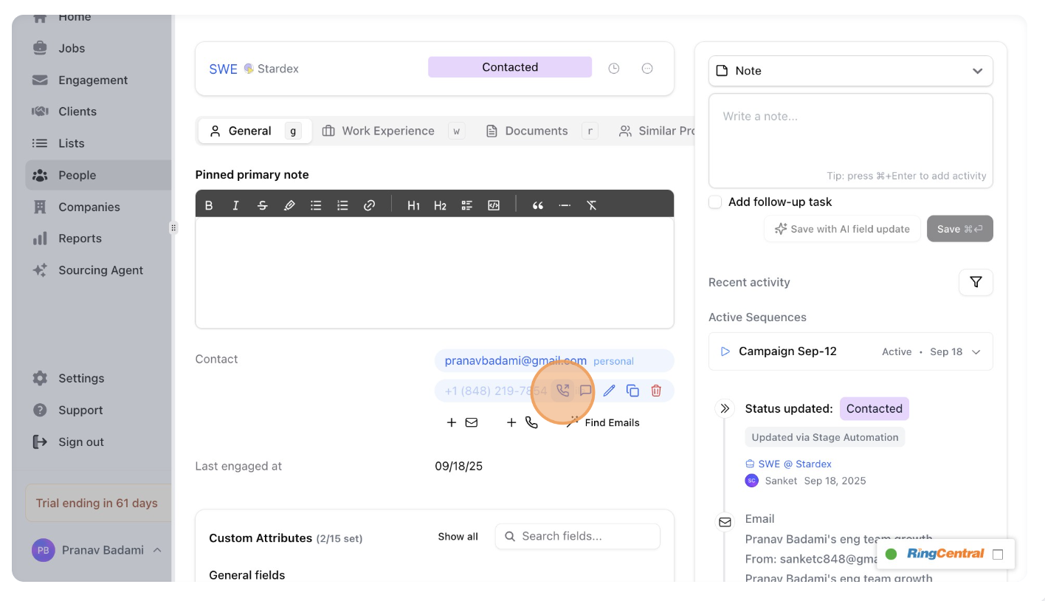Switch to the Work Experience tab
The height and width of the screenshot is (601, 1045).
pos(393,131)
